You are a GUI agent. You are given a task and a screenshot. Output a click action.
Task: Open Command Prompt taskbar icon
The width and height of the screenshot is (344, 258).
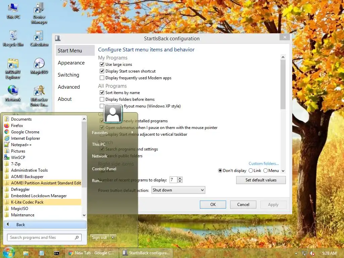click(57, 253)
